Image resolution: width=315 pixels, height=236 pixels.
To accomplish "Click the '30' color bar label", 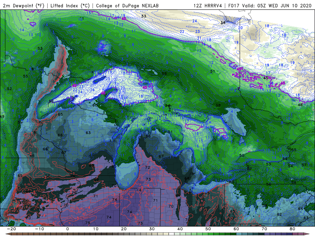I will point(152,229).
